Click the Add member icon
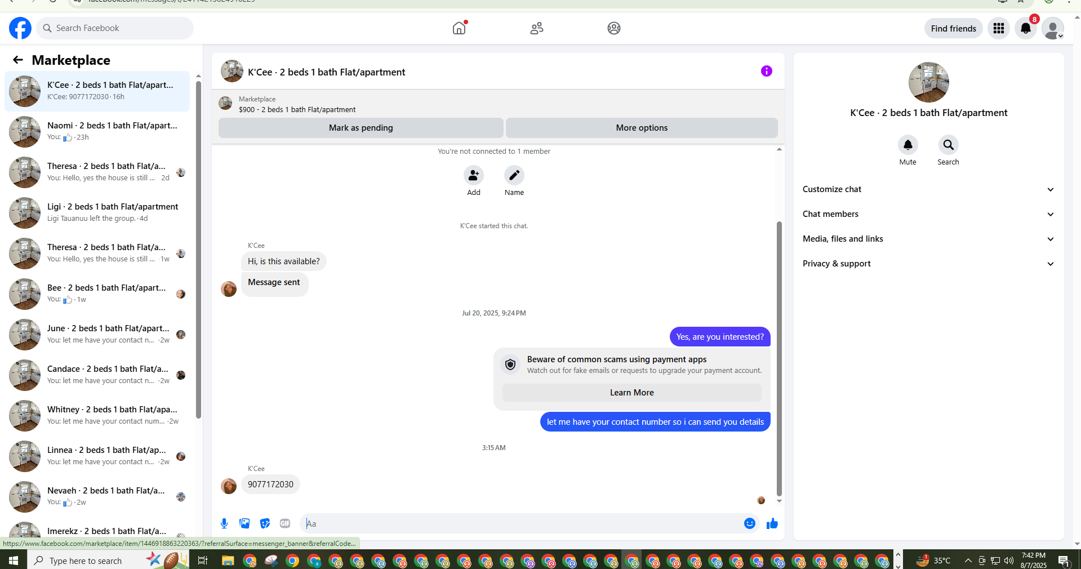 (474, 176)
